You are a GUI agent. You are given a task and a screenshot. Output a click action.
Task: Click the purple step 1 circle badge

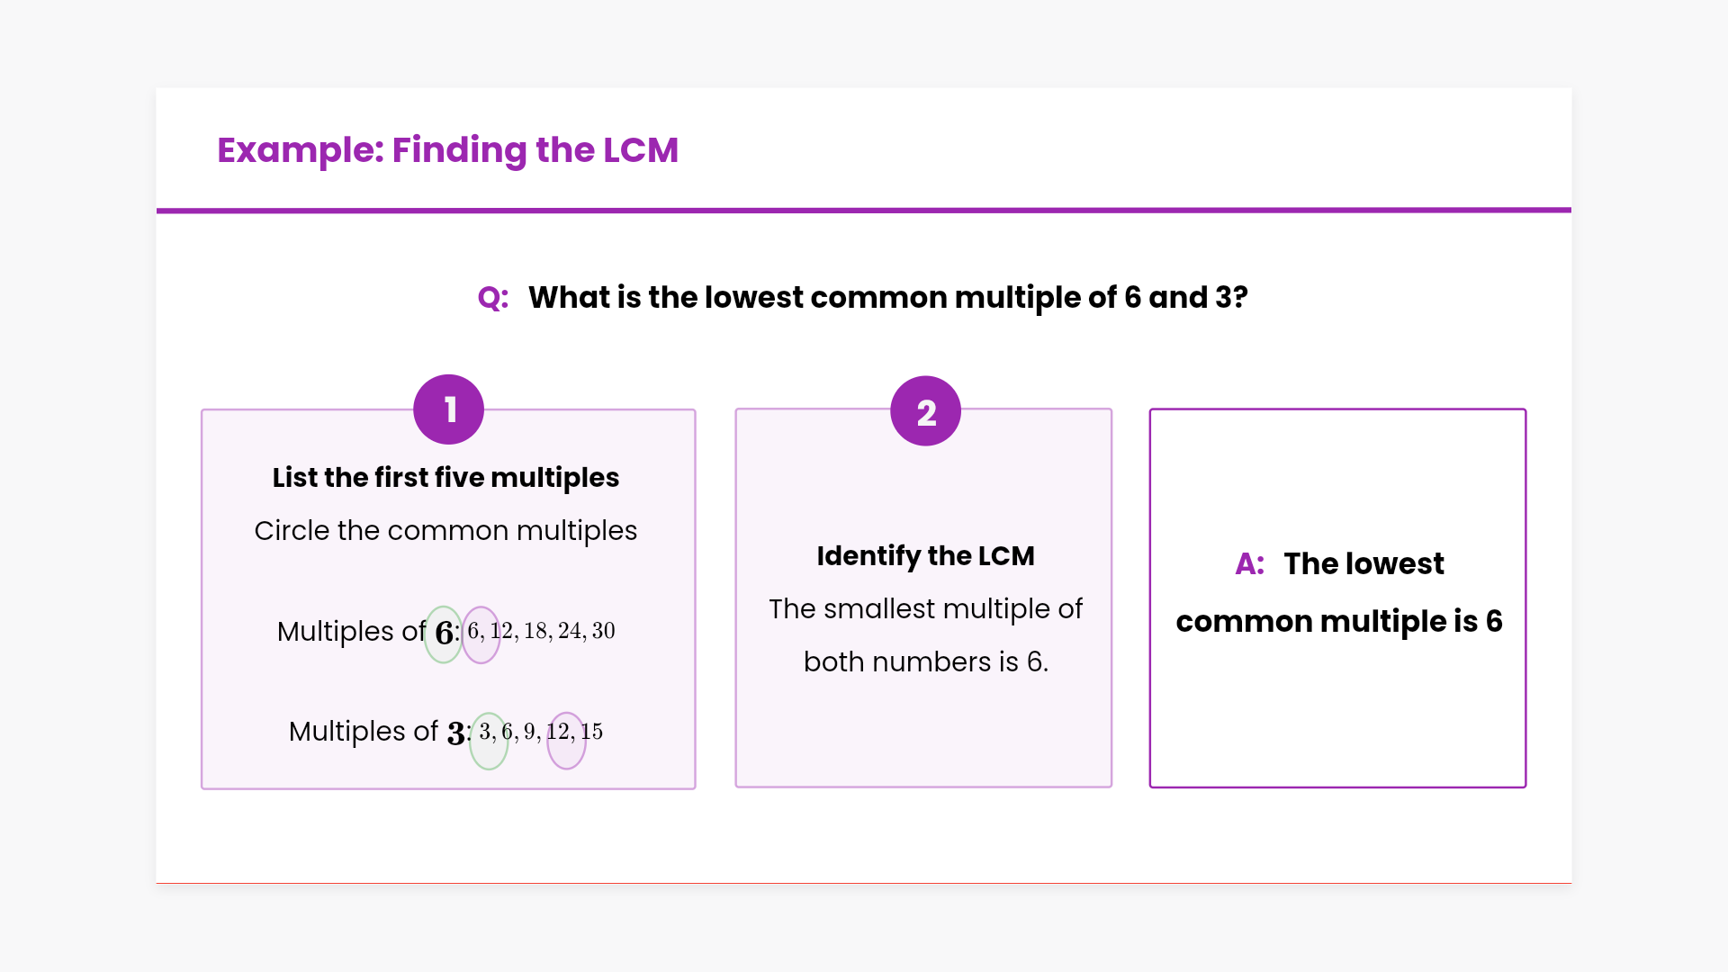(x=448, y=409)
